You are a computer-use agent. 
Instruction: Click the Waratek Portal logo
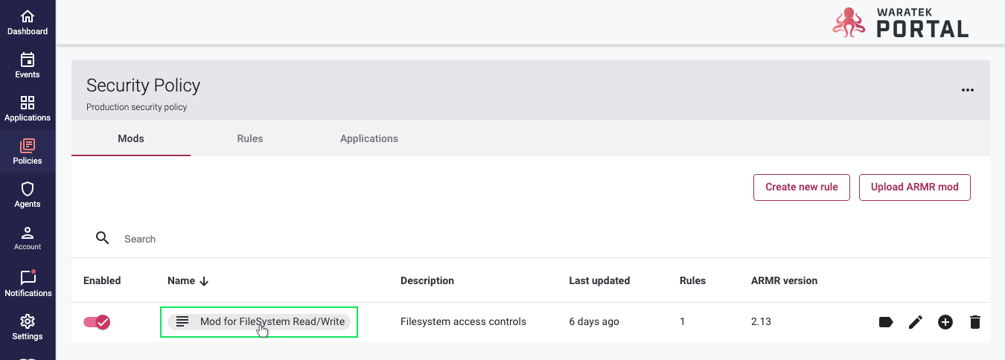[901, 22]
